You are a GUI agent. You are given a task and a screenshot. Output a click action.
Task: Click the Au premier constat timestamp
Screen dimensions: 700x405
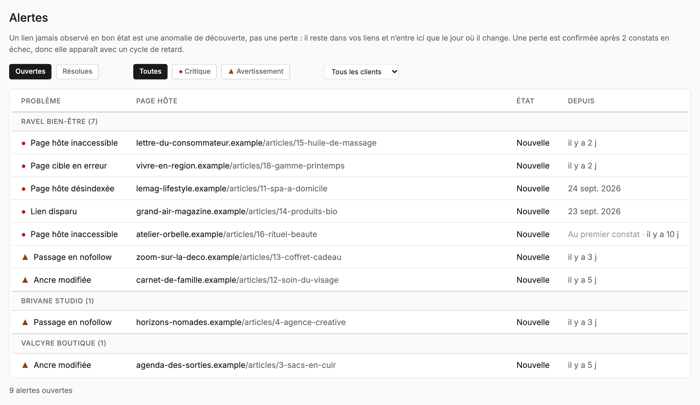tap(623, 234)
